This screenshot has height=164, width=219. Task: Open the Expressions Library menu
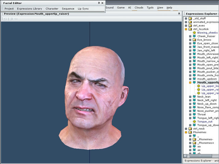29,9
